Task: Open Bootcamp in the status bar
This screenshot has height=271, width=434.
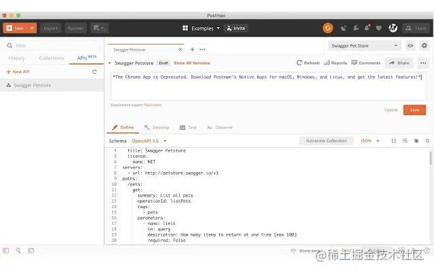Action: 306,251
